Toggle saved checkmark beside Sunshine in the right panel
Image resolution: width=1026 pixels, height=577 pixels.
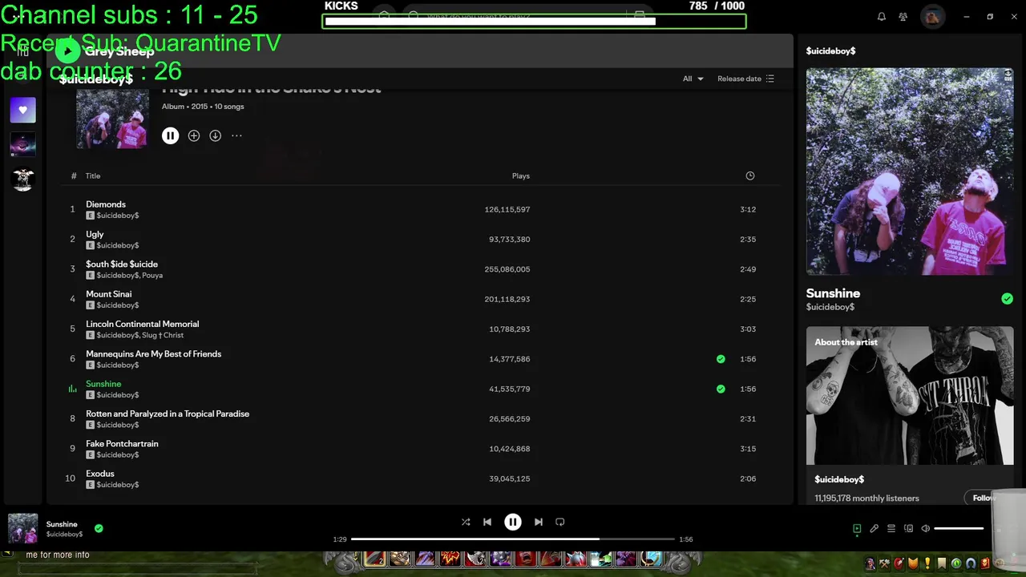[x=1007, y=299]
